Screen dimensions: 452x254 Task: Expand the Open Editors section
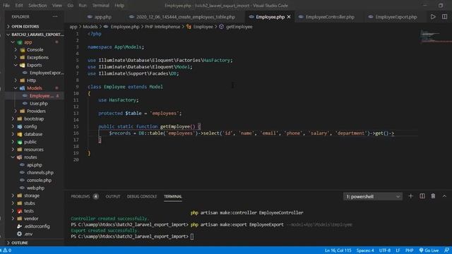click(x=25, y=27)
